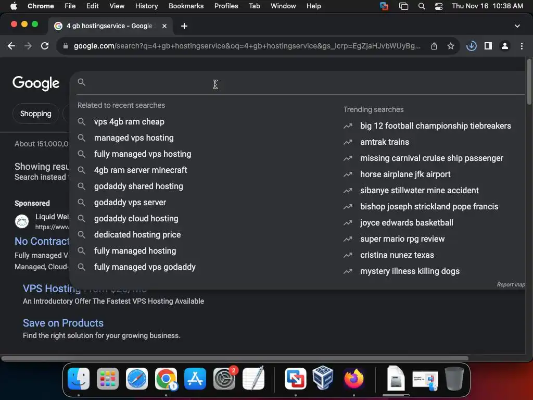Pick trending 'bishop joseph strickland pope francis'

click(429, 206)
